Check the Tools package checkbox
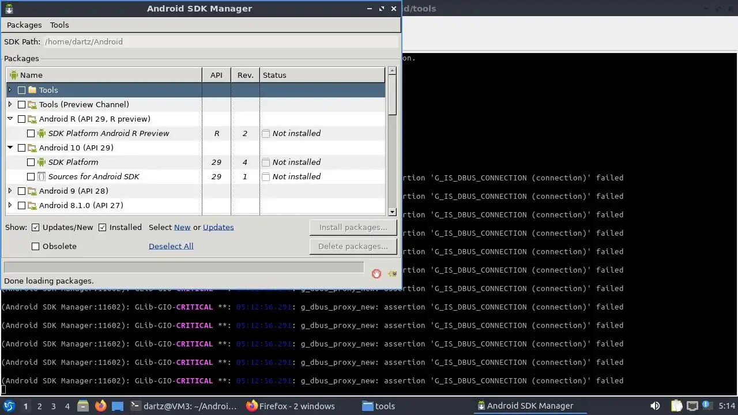The width and height of the screenshot is (738, 415). 22,90
